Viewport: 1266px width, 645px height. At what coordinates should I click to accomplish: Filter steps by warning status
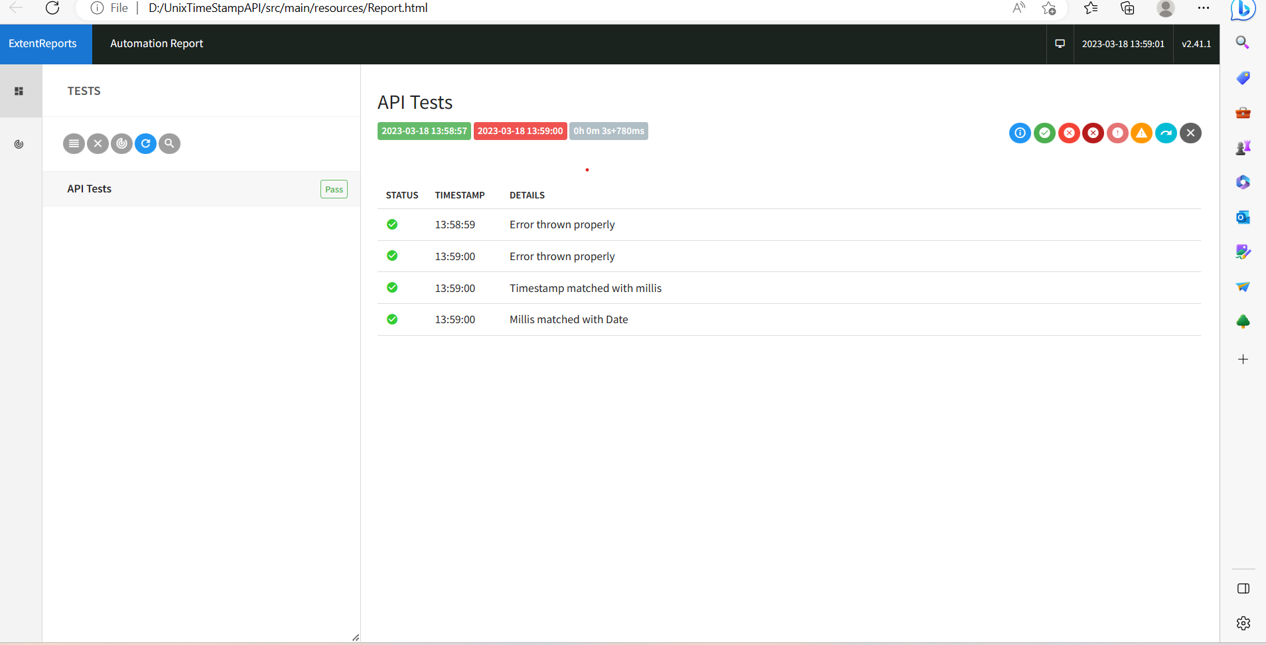coord(1141,133)
